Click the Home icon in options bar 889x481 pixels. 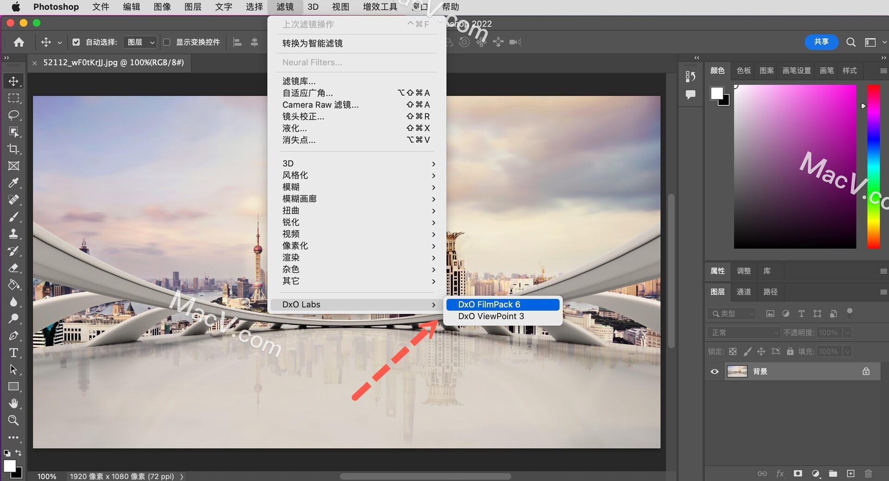tap(19, 42)
